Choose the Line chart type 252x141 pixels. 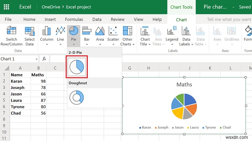60,36
